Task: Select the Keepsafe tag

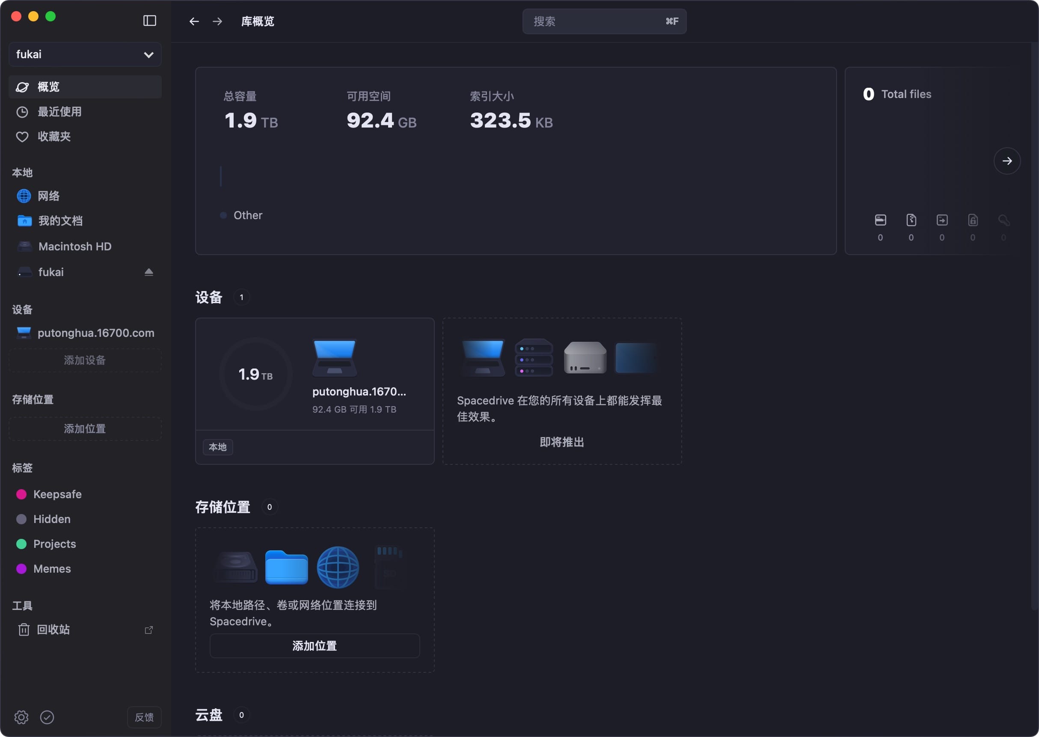Action: (85, 494)
